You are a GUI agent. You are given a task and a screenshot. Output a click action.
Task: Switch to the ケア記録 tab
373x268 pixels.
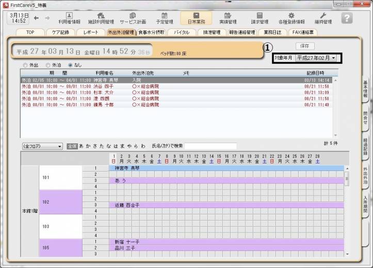point(60,32)
